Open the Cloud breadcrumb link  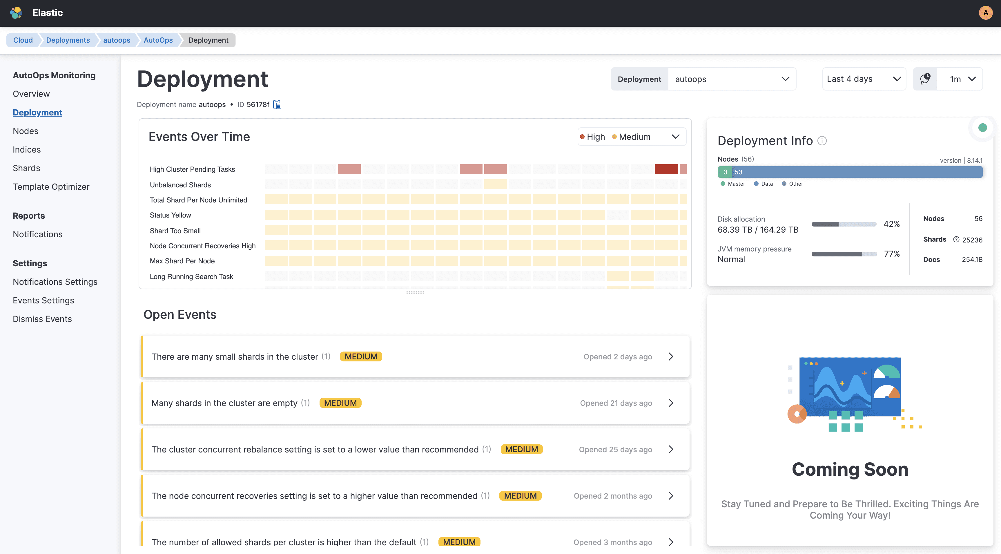click(23, 40)
